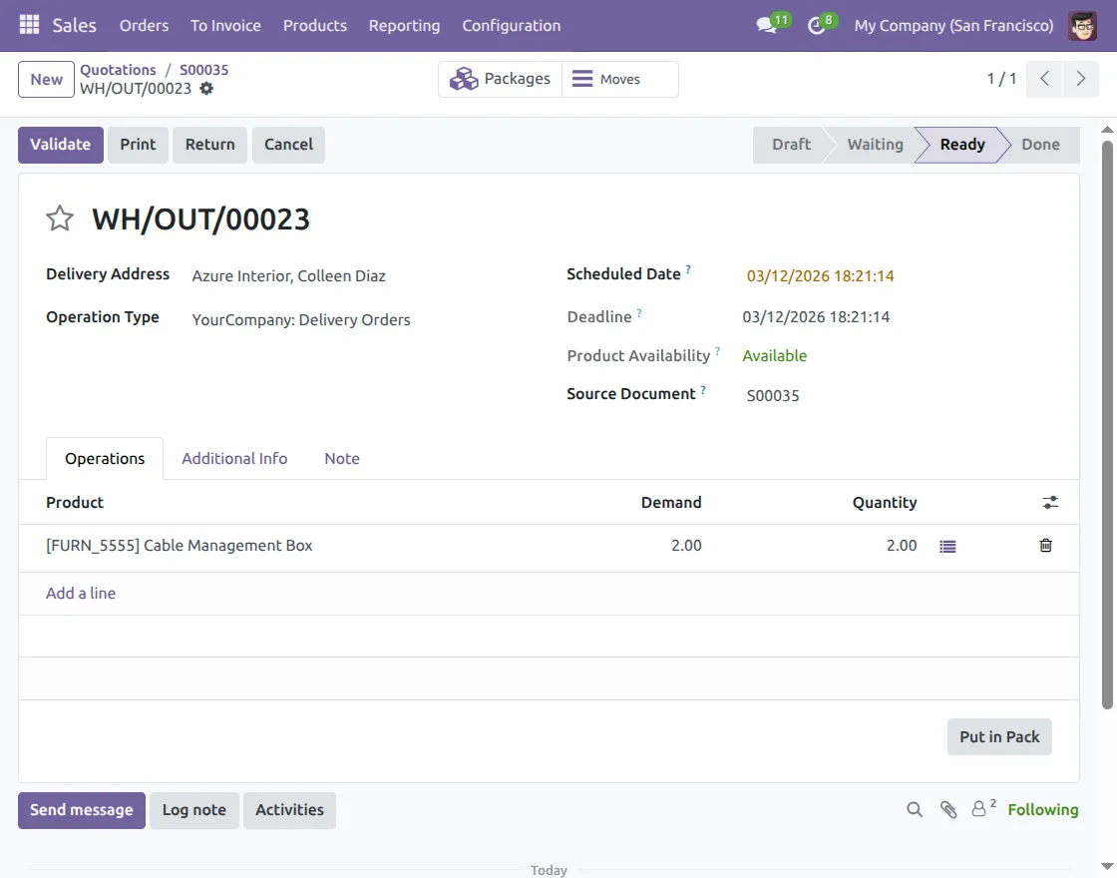The image size is (1117, 878).
Task: Click the Demand 2.00 cell
Action: 686,545
